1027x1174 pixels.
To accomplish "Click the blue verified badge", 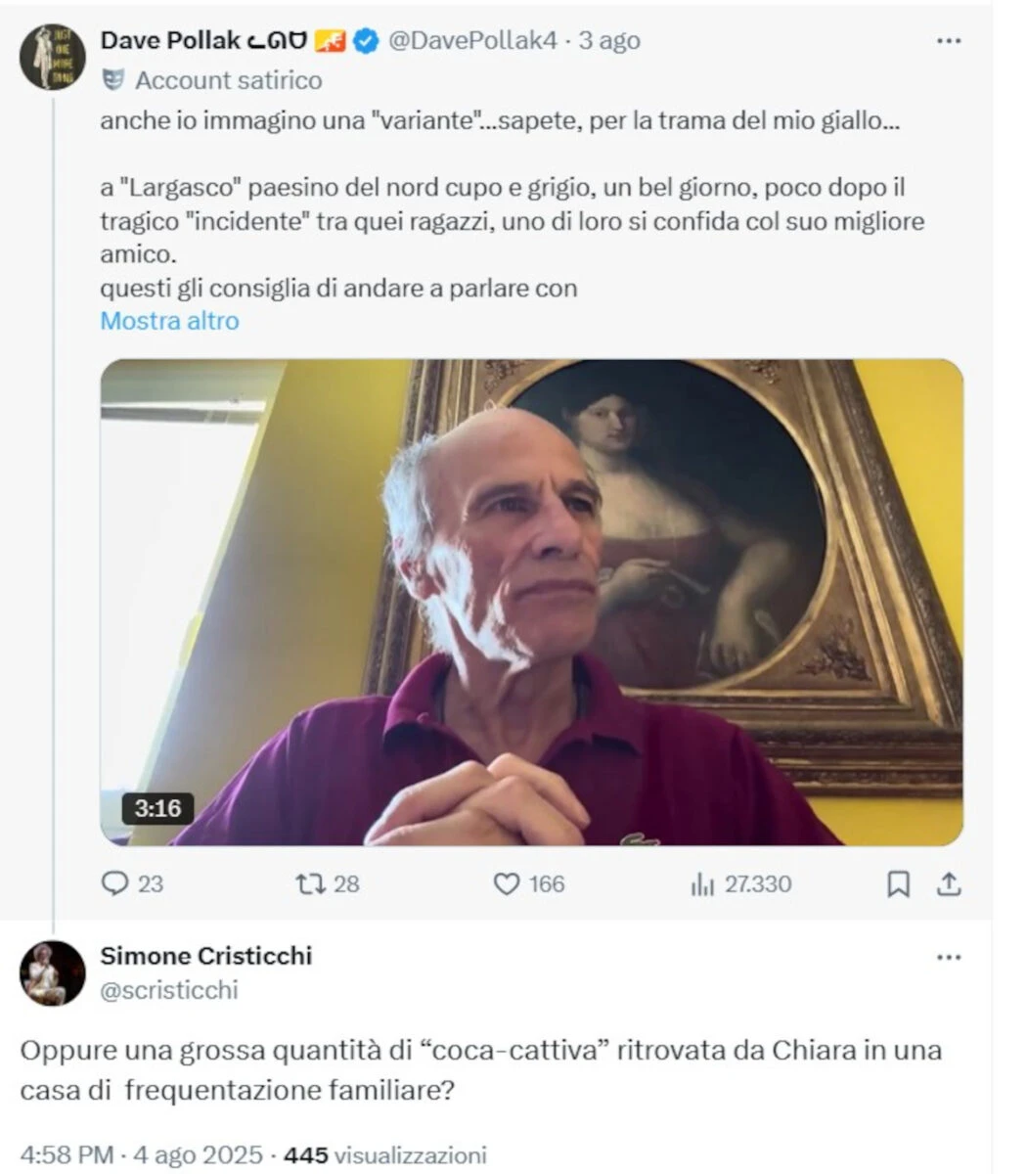I will click(x=365, y=41).
